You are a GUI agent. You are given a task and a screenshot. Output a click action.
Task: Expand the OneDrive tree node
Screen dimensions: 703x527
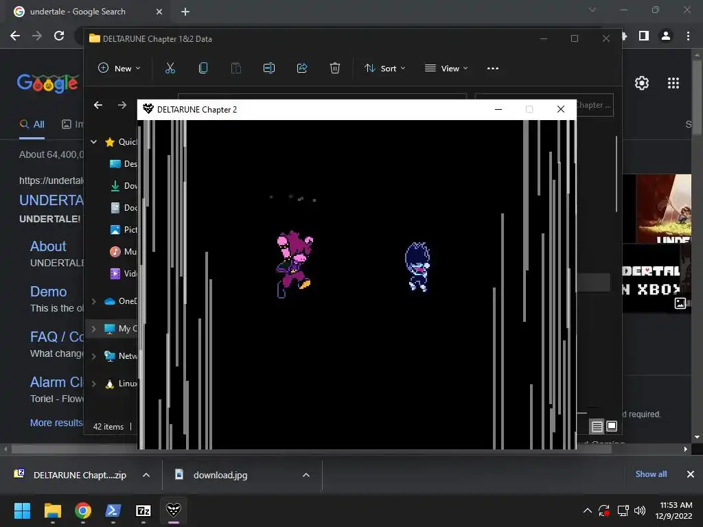click(x=93, y=301)
